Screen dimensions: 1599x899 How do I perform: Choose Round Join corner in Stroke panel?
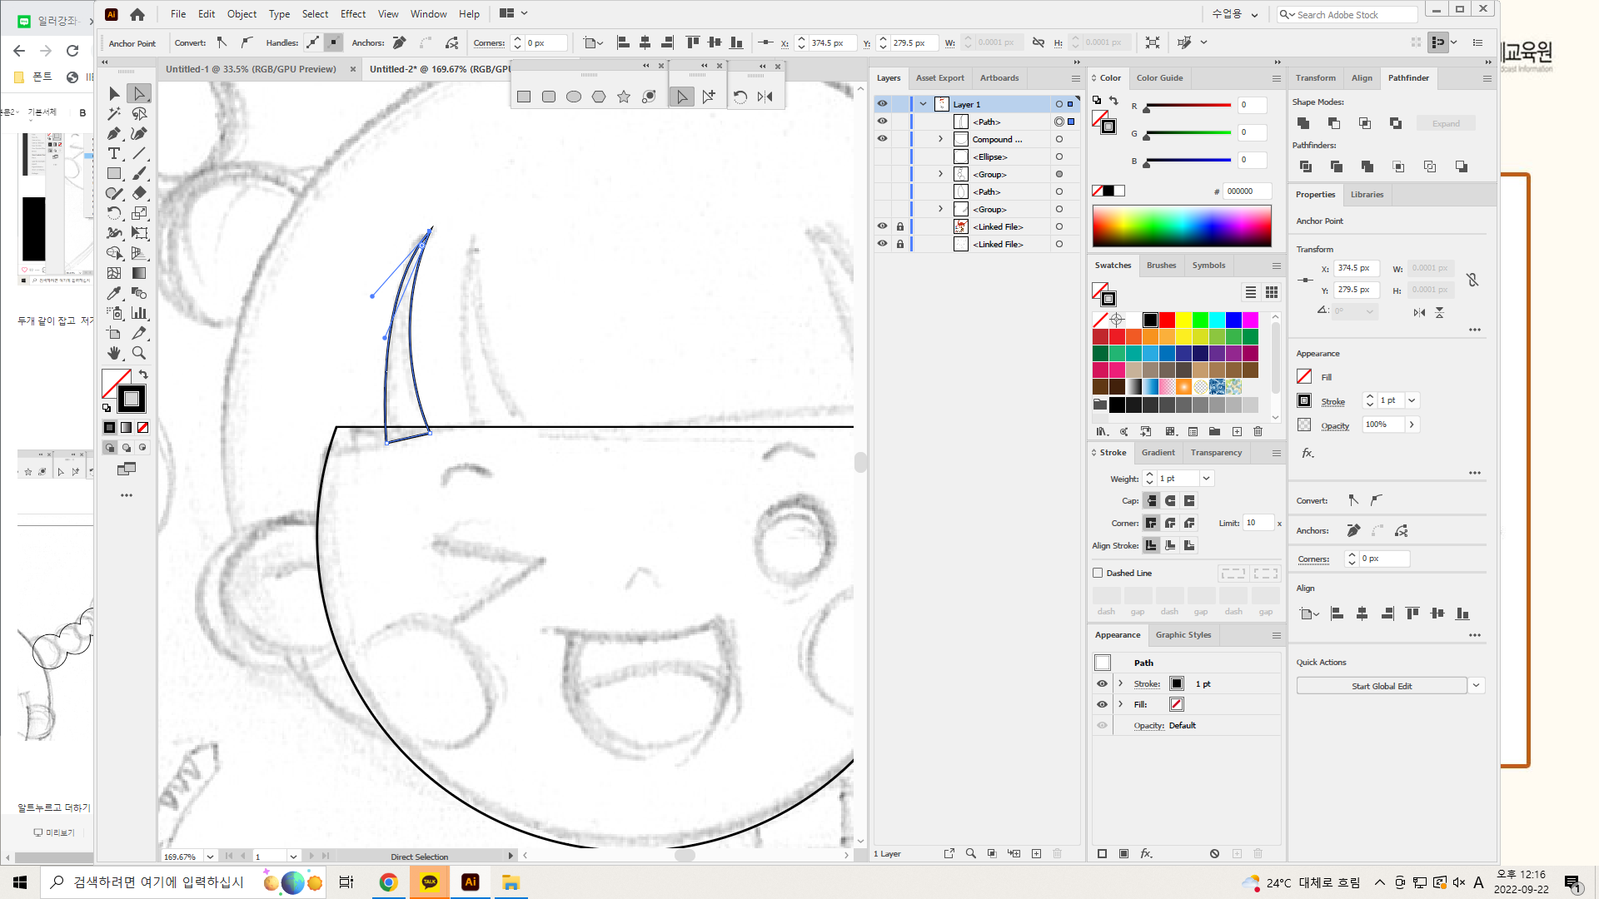tap(1170, 523)
